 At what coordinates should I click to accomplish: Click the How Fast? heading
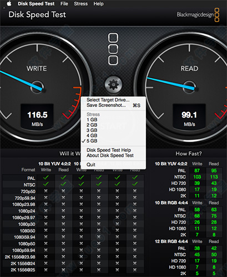click(x=189, y=153)
